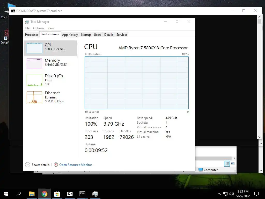
Task: Click the Task Manager taskbar icon
Action: coord(95,194)
